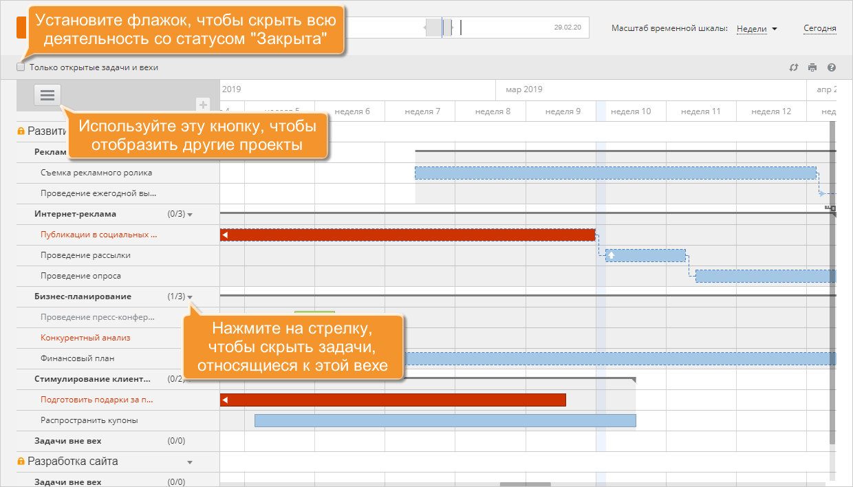Click the timeline range slider handle at top
This screenshot has width=853, height=487.
pos(438,28)
